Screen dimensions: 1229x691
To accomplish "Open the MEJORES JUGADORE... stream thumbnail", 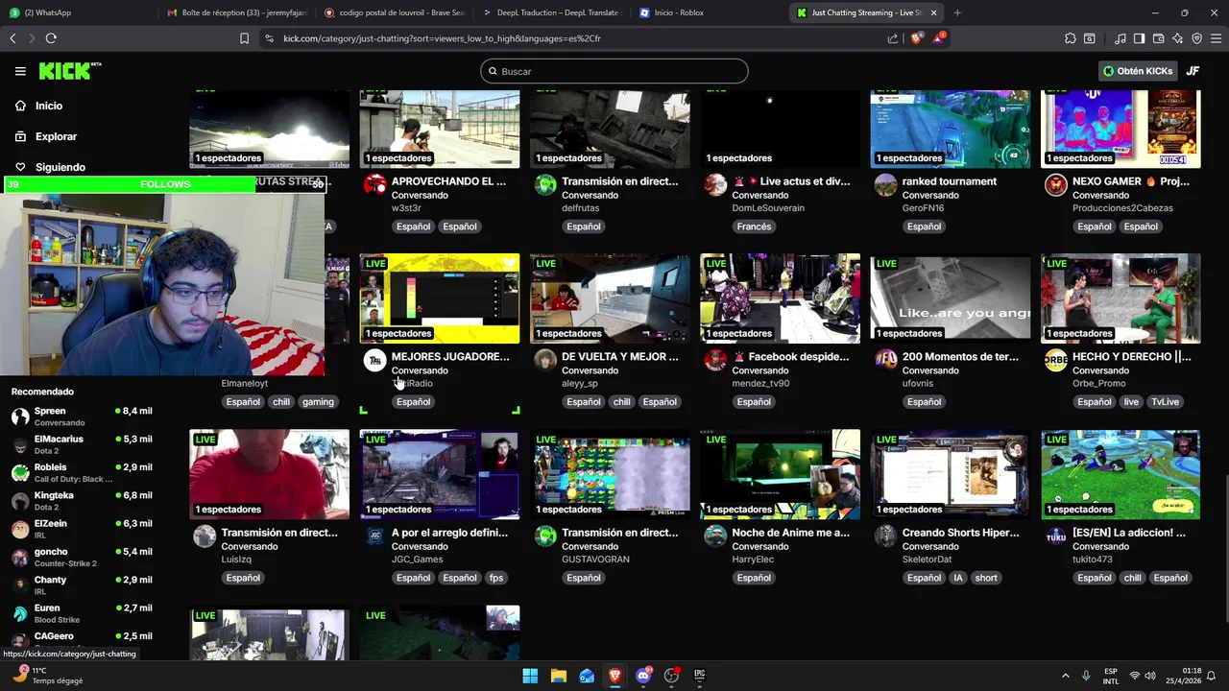I will (x=440, y=298).
